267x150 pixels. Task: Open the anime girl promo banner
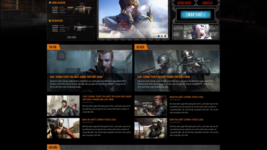click(196, 32)
